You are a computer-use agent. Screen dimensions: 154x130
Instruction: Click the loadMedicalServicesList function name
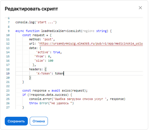click(x=61, y=31)
